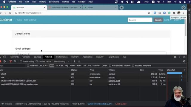Open the network search magnifier
Image resolution: width=191 pixels, height=107 pixels.
click(15, 62)
